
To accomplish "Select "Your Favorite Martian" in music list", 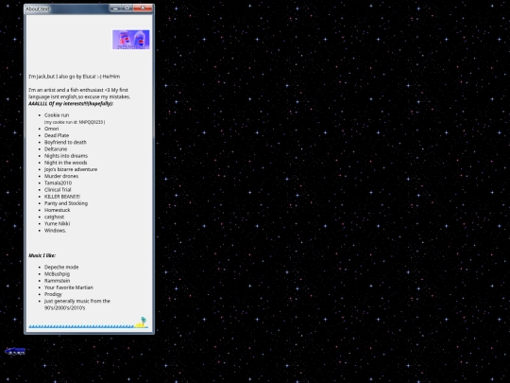I will [x=69, y=287].
